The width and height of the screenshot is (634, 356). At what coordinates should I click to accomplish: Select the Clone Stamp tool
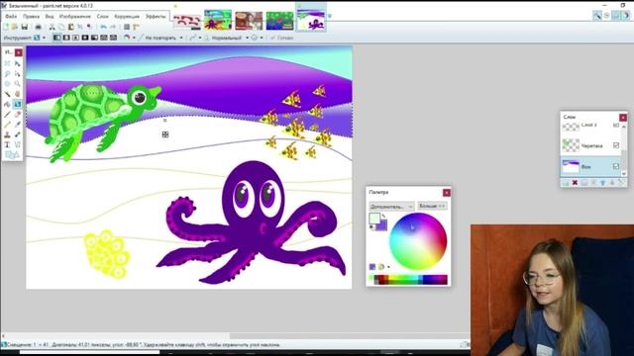click(7, 134)
